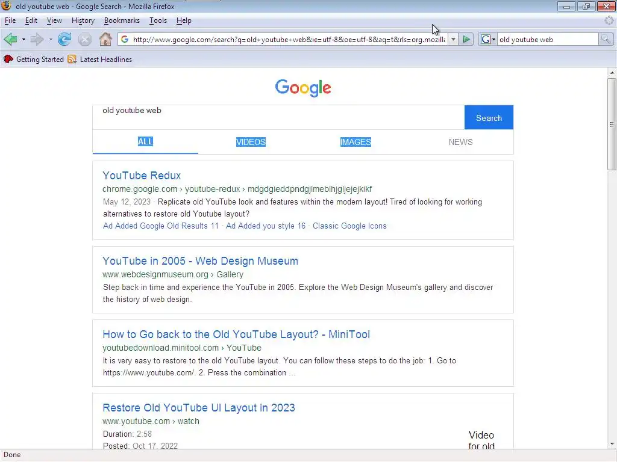Screen dimensions: 617x462
Task: Switch to the NEWS tab
Action: point(461,142)
